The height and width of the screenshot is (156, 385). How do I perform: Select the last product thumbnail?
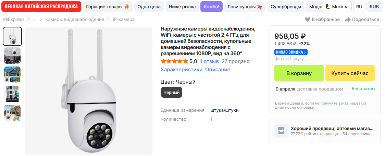[12, 113]
